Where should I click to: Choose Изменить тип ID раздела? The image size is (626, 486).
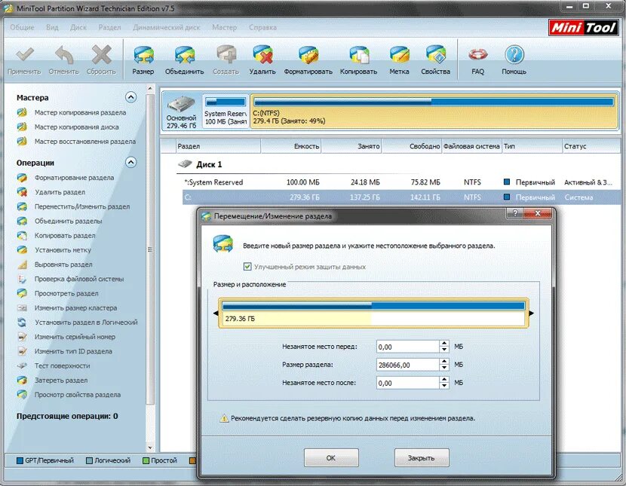pos(73,351)
